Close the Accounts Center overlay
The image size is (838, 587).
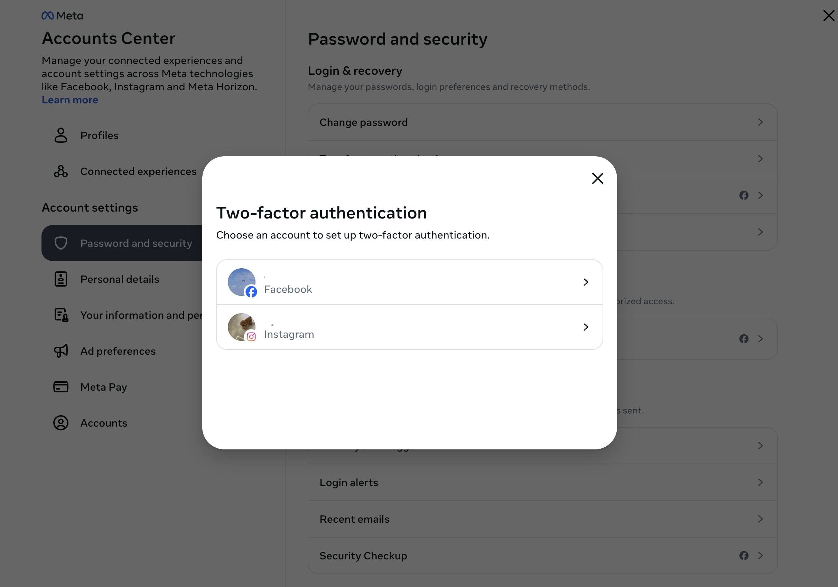[829, 16]
